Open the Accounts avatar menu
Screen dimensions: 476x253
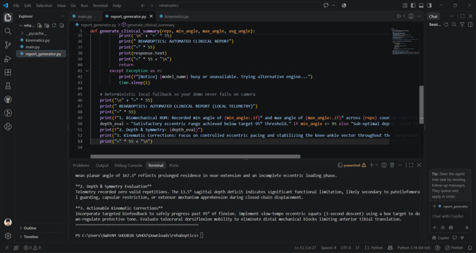[x=8, y=222]
